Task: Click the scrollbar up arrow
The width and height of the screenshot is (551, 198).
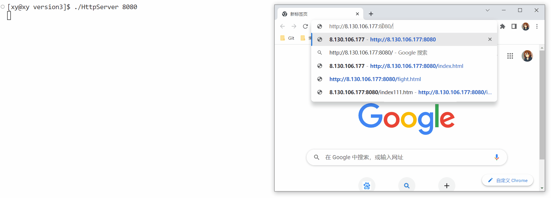Action: (x=542, y=48)
